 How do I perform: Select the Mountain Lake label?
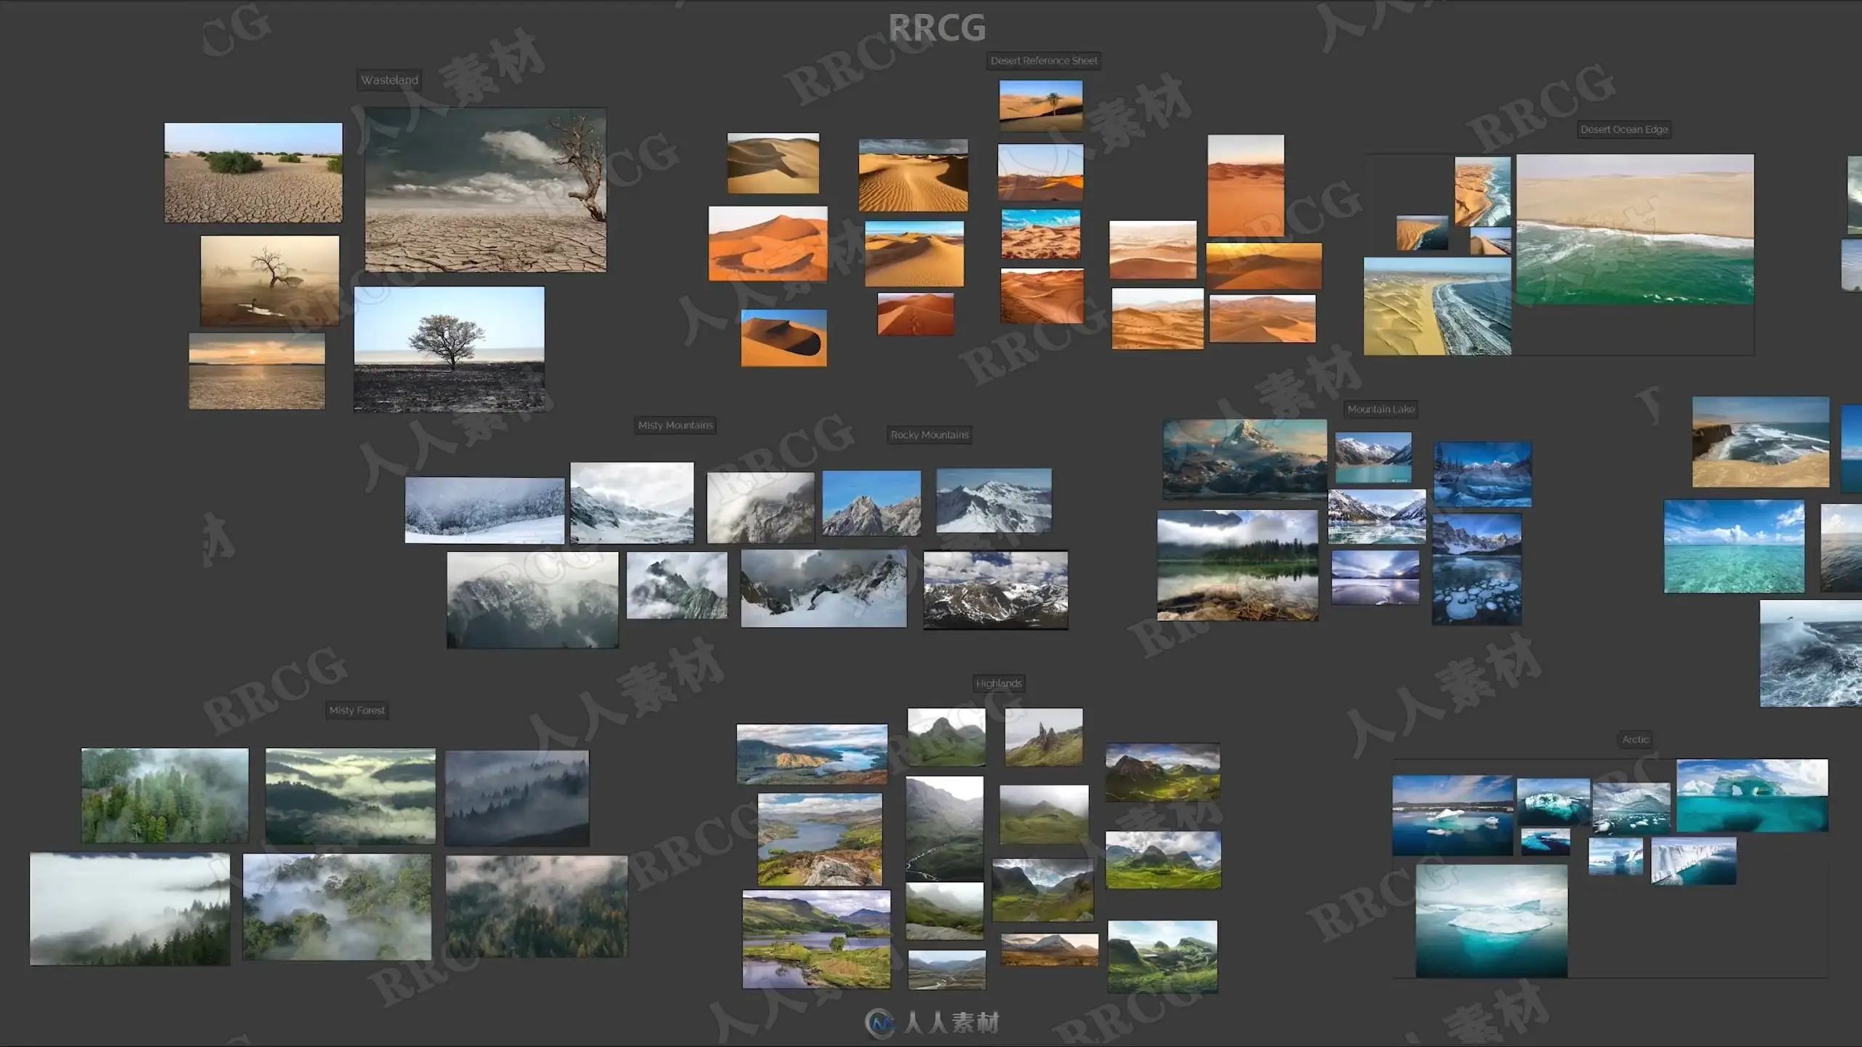(1380, 409)
